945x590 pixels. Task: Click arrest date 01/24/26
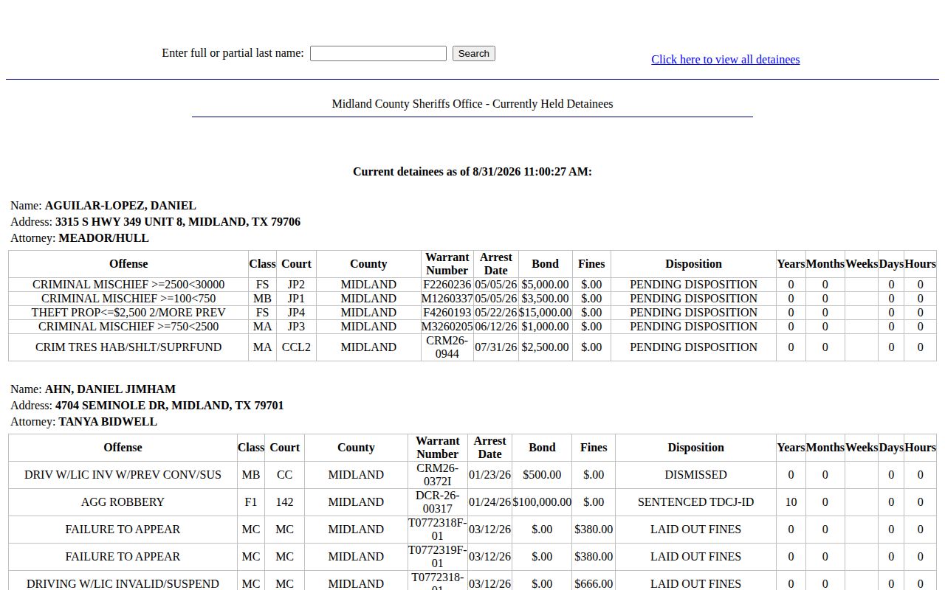[490, 502]
